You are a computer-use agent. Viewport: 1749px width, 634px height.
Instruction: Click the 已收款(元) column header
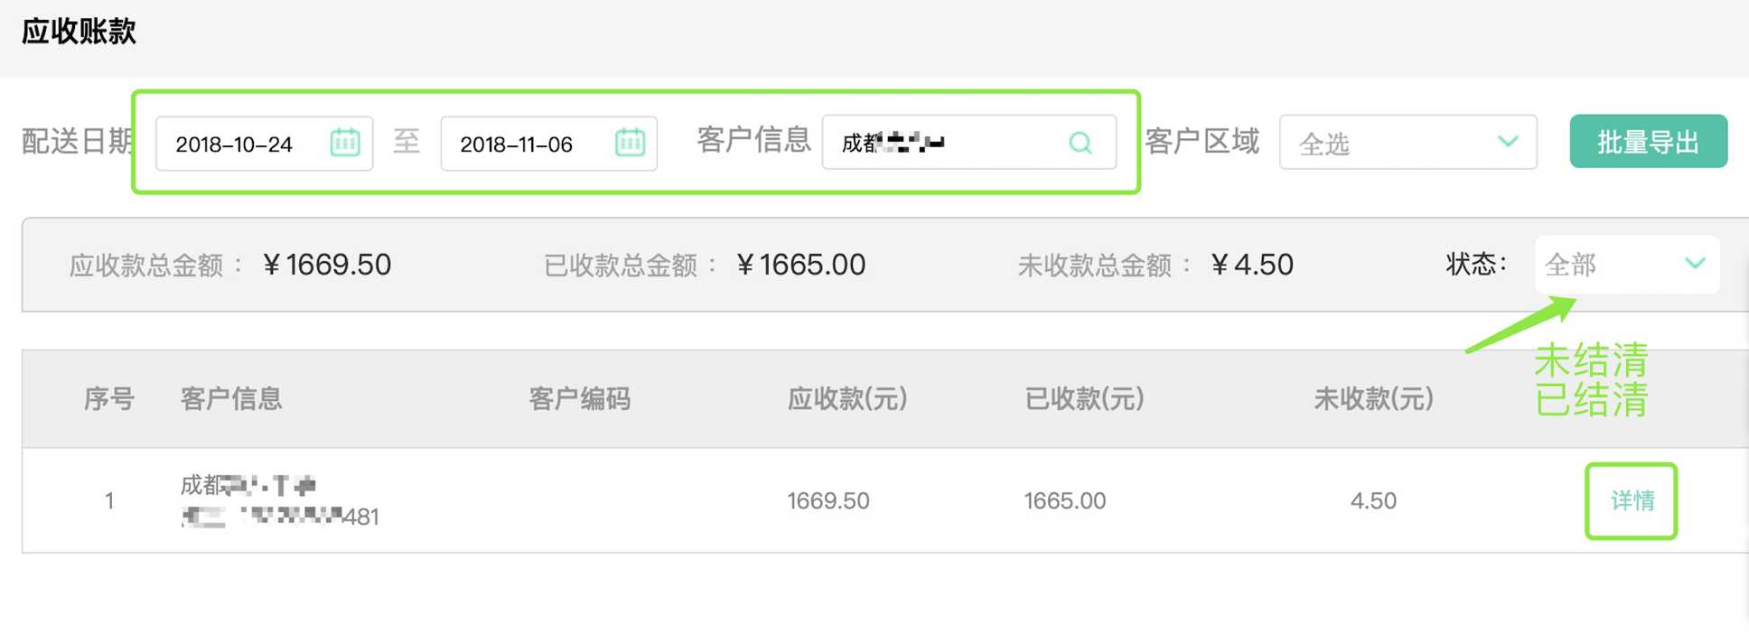tap(1084, 398)
